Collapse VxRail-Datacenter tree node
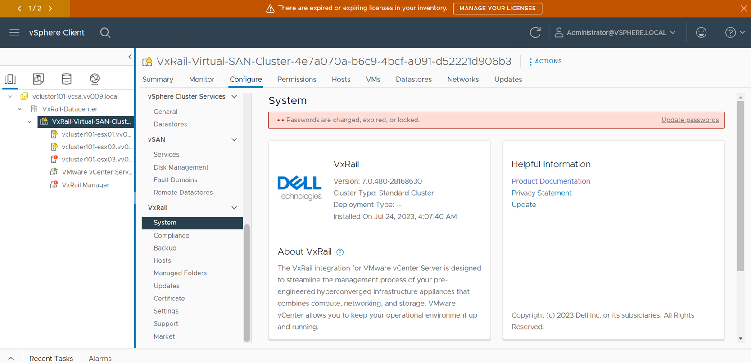 (x=20, y=109)
